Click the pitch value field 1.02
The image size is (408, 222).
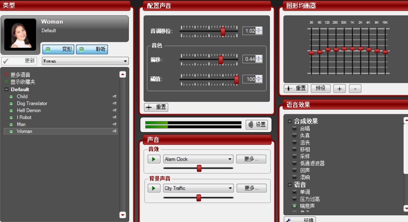pyautogui.click(x=249, y=31)
